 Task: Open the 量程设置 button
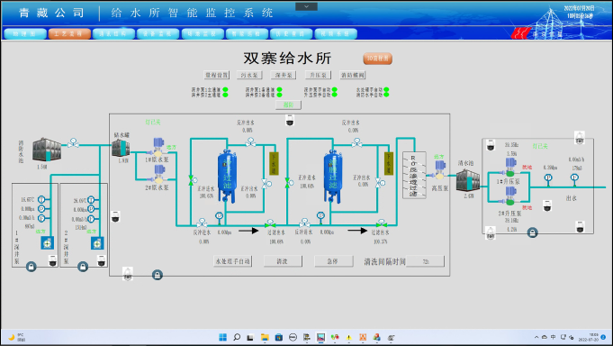tap(217, 75)
